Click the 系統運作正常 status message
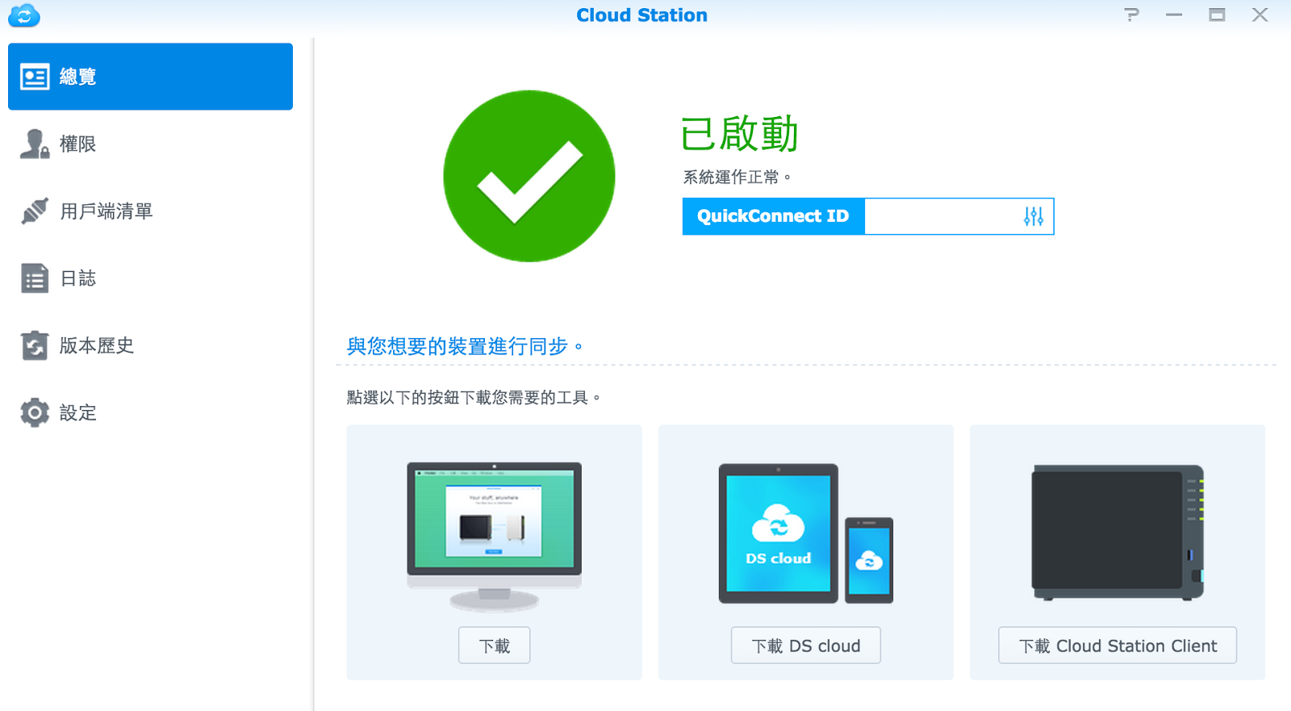Viewport: 1291px width, 711px height. coord(737,177)
